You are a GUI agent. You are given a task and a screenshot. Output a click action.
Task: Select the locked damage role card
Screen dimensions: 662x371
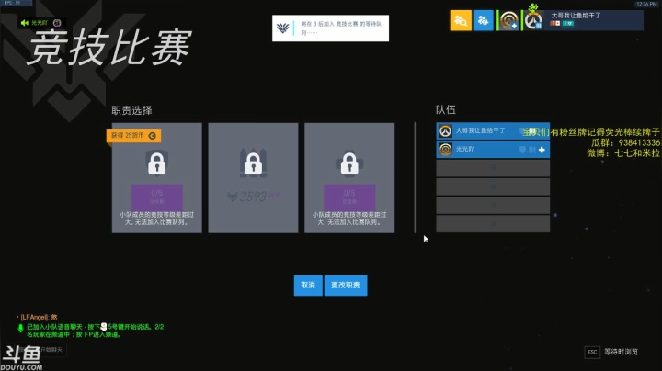pos(254,178)
